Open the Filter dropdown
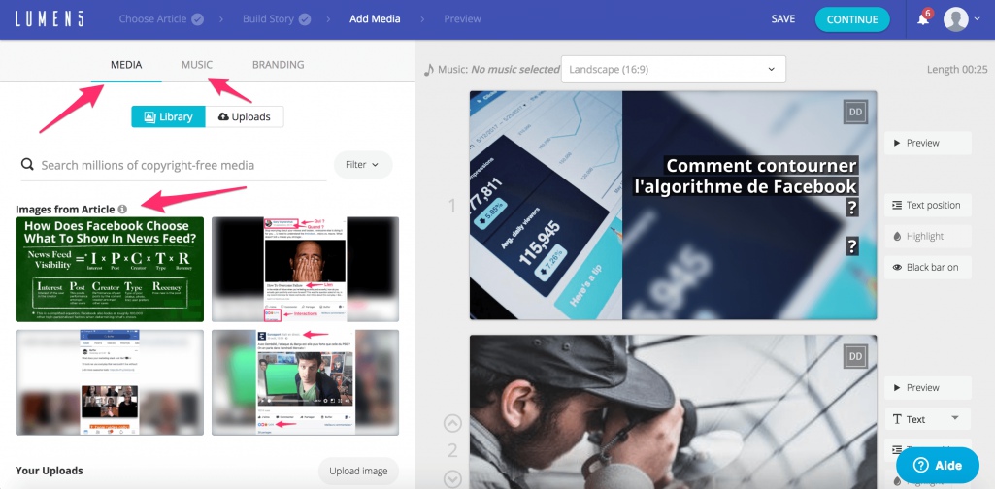This screenshot has height=489, width=995. point(363,164)
